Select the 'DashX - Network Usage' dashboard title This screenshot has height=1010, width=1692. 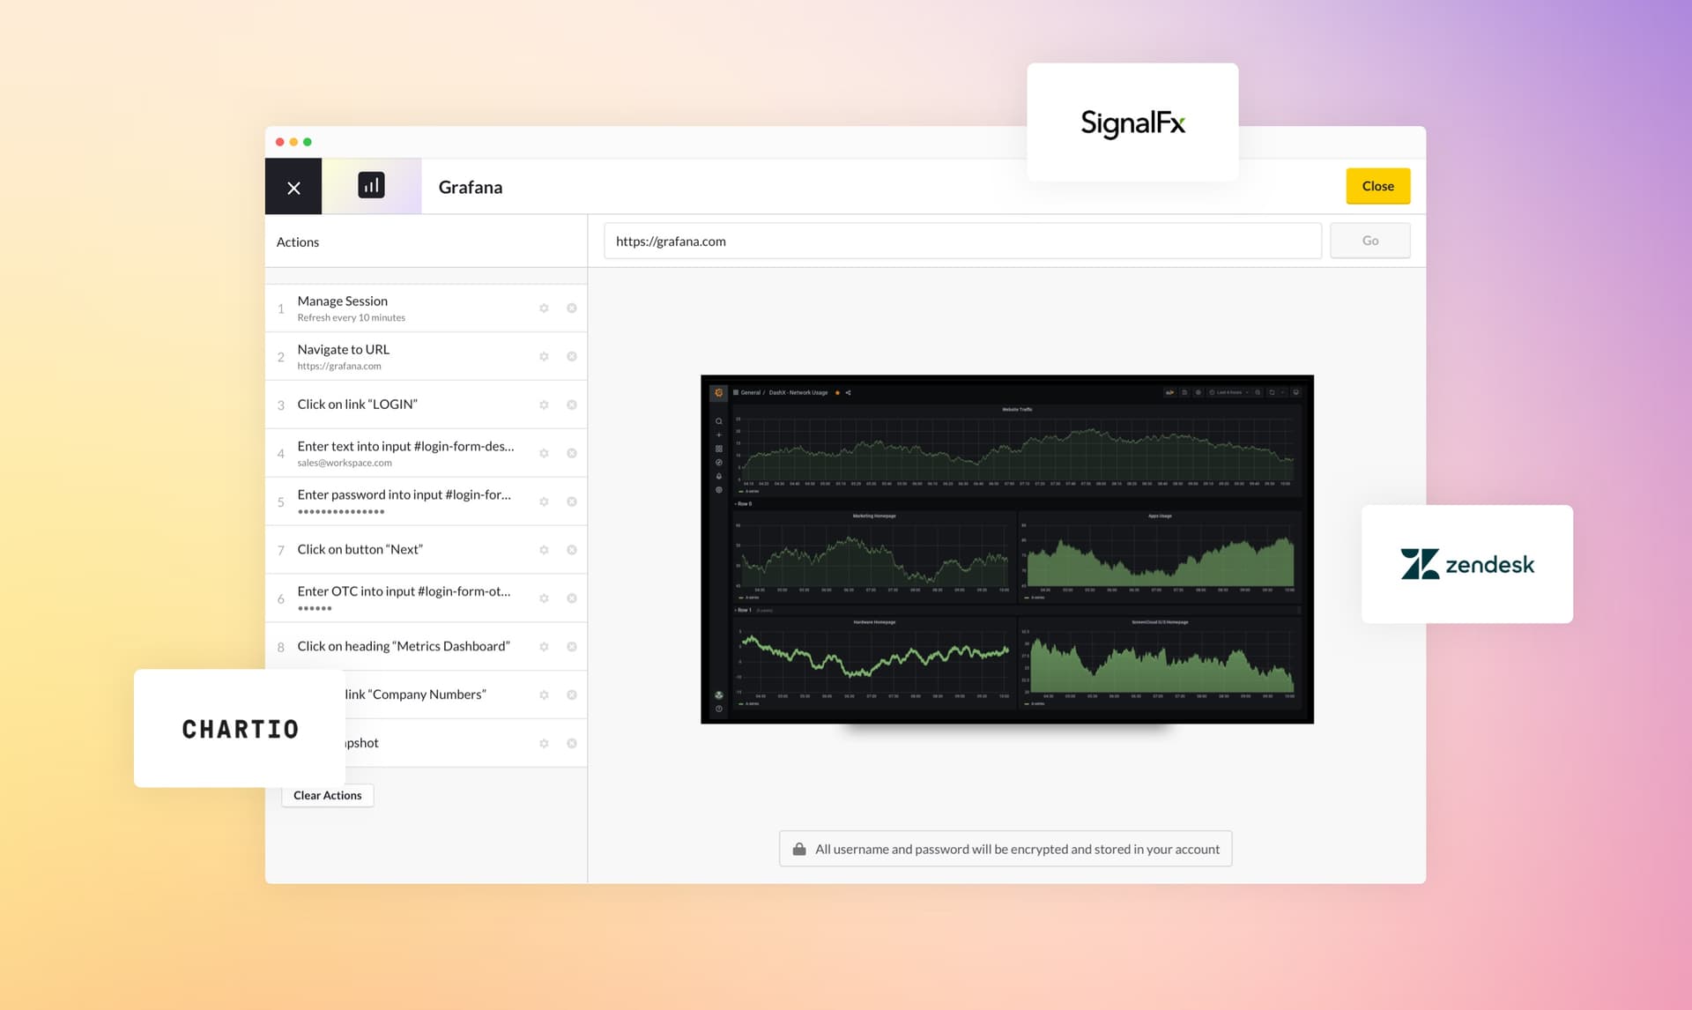798,392
